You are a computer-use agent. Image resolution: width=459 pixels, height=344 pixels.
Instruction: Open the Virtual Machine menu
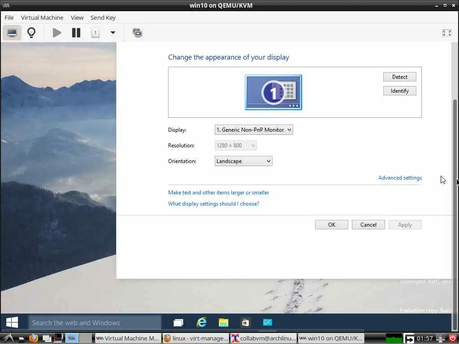click(x=42, y=17)
